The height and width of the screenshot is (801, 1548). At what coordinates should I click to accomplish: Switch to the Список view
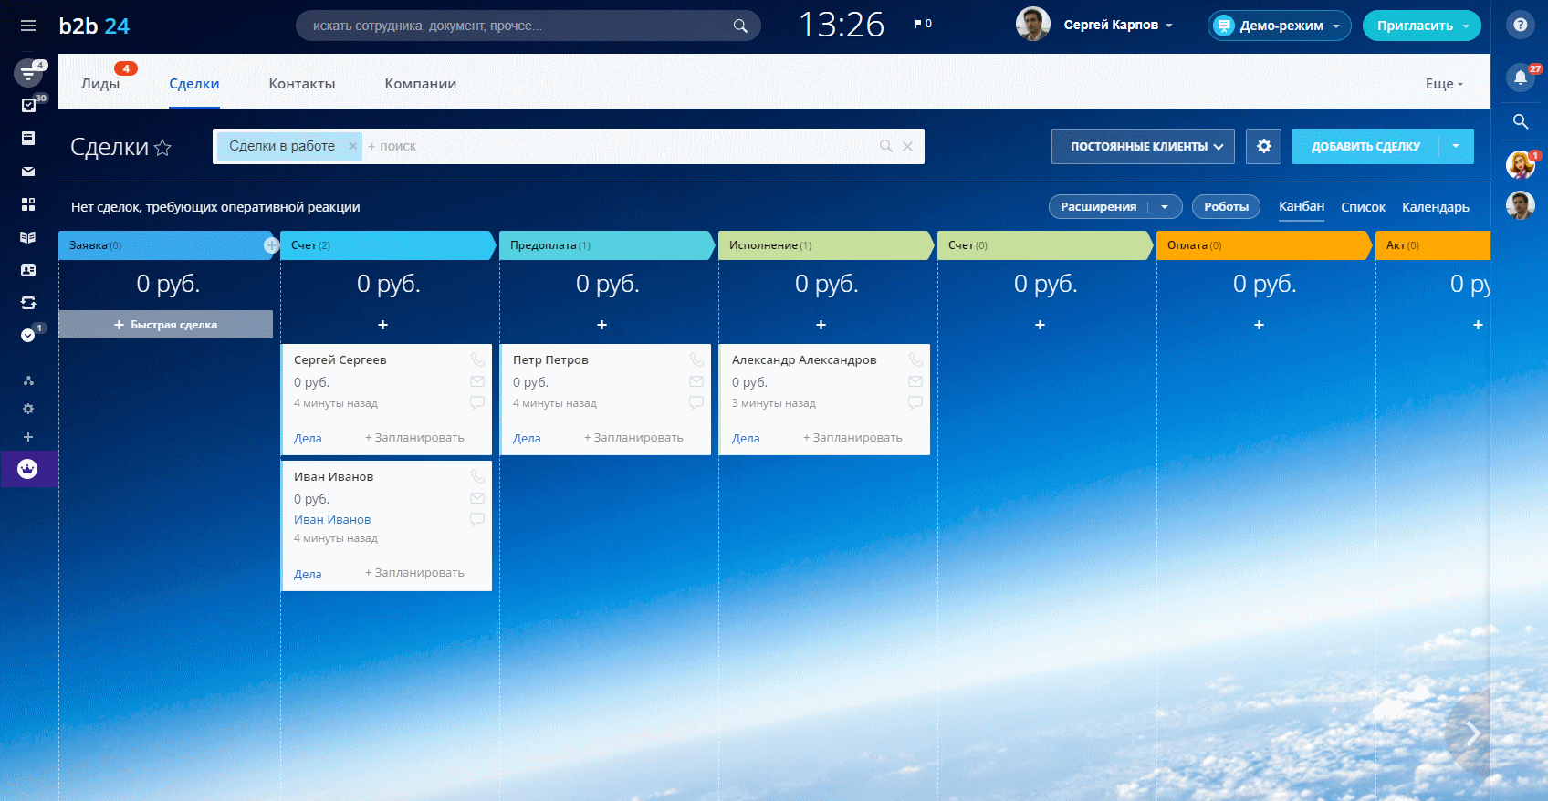pos(1363,207)
